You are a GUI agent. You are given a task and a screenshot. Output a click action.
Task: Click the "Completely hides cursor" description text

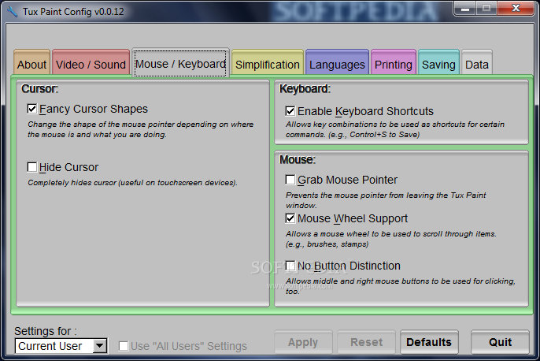pos(132,183)
